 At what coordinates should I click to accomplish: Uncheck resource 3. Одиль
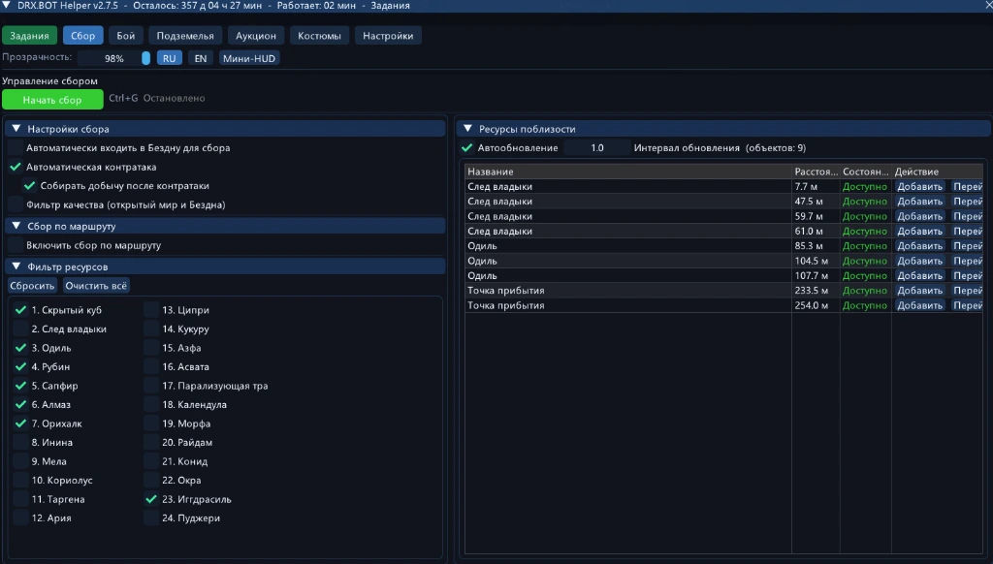(21, 348)
